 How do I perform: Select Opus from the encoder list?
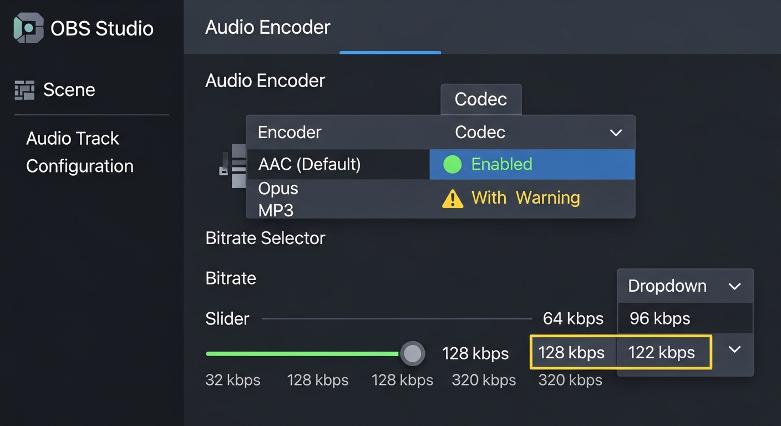click(278, 188)
